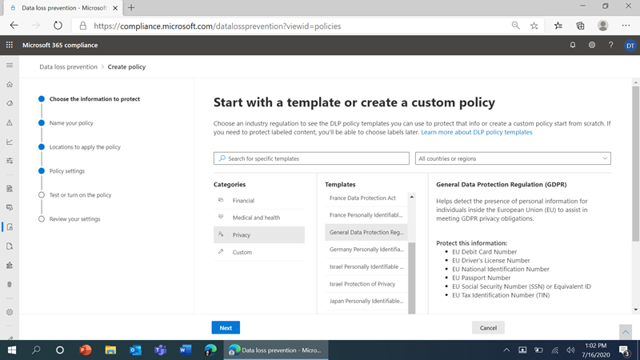Select the Medical and health category
The height and width of the screenshot is (360, 640).
click(x=258, y=218)
